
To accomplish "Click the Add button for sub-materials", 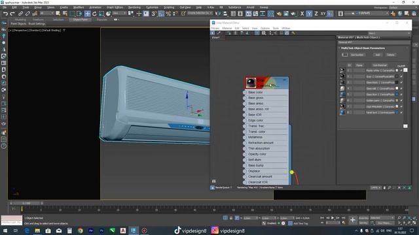I will click(x=378, y=55).
